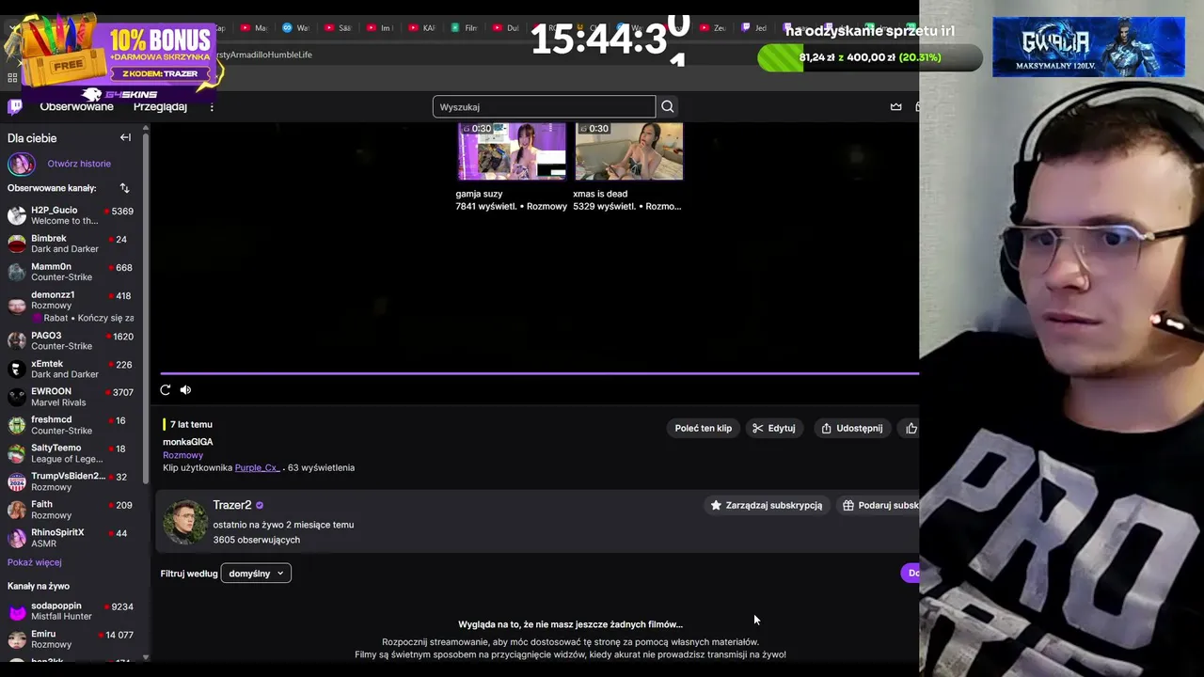The height and width of the screenshot is (677, 1204).
Task: Open xEmtek's channel avatar
Action: tap(17, 369)
